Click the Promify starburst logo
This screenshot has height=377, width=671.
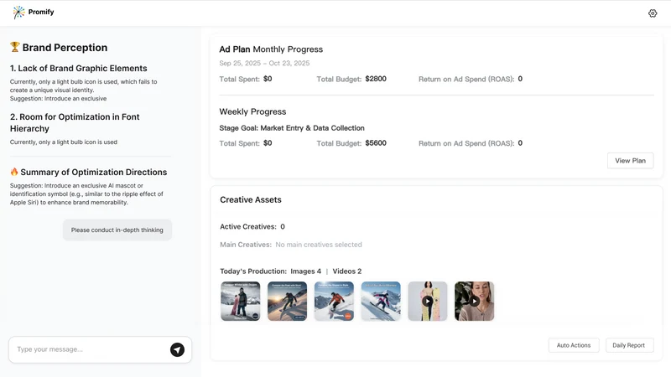pyautogui.click(x=18, y=12)
